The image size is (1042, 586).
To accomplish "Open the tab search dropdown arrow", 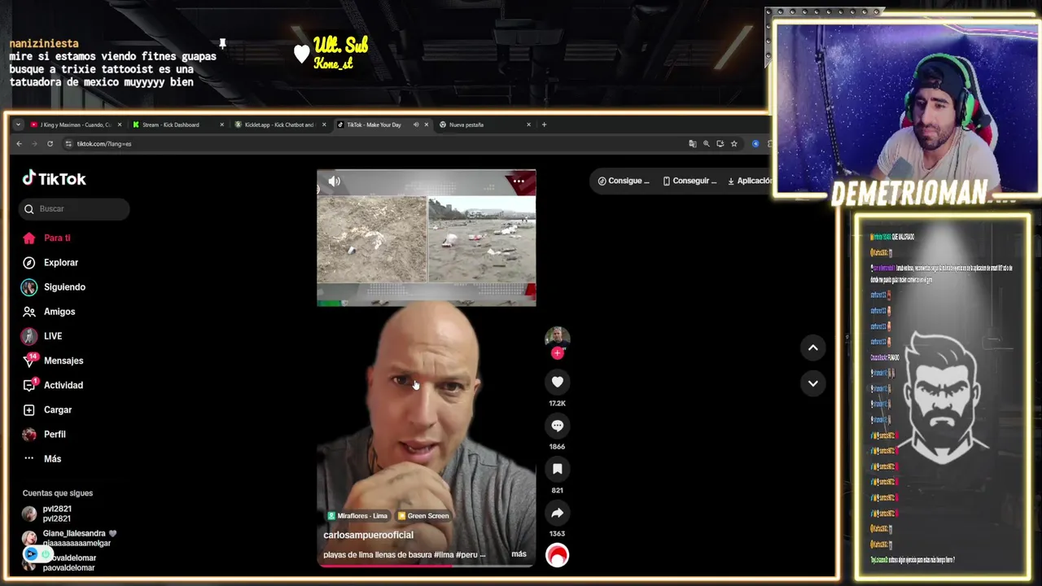I will pos(18,125).
